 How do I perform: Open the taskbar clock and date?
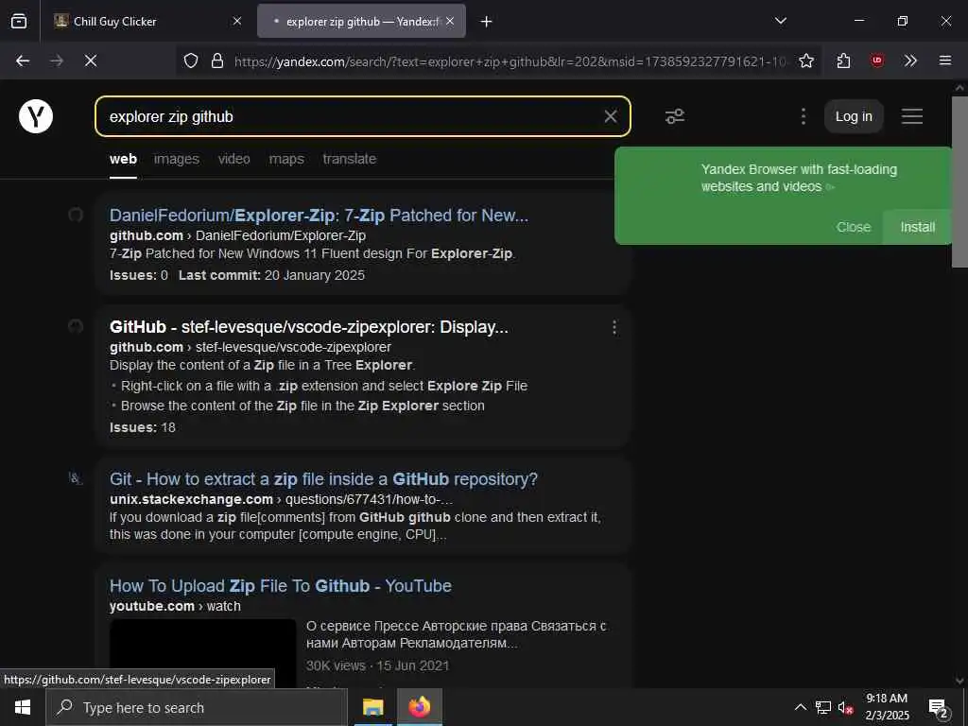(x=887, y=707)
